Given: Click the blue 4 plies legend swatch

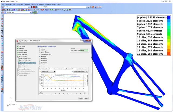Looking at the screenshot, I should pyautogui.click(x=169, y=18).
